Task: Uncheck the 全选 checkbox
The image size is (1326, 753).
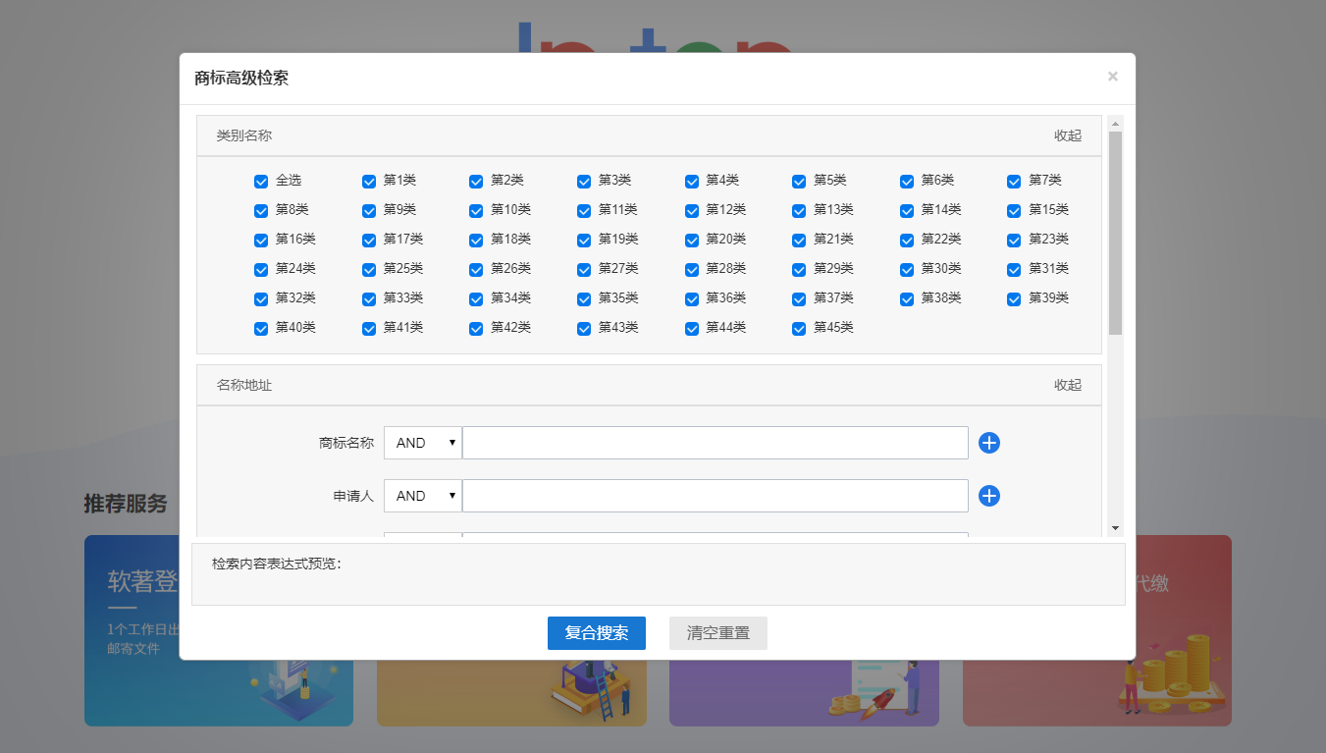Action: 261,182
